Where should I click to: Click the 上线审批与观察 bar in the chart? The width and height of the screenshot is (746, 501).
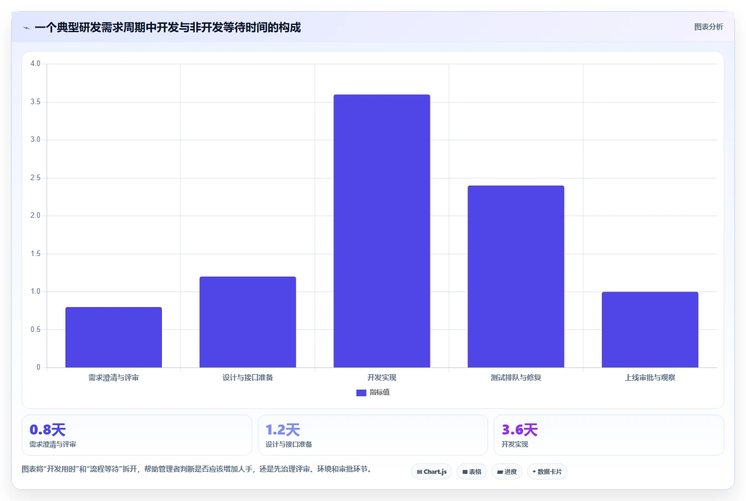tap(650, 330)
